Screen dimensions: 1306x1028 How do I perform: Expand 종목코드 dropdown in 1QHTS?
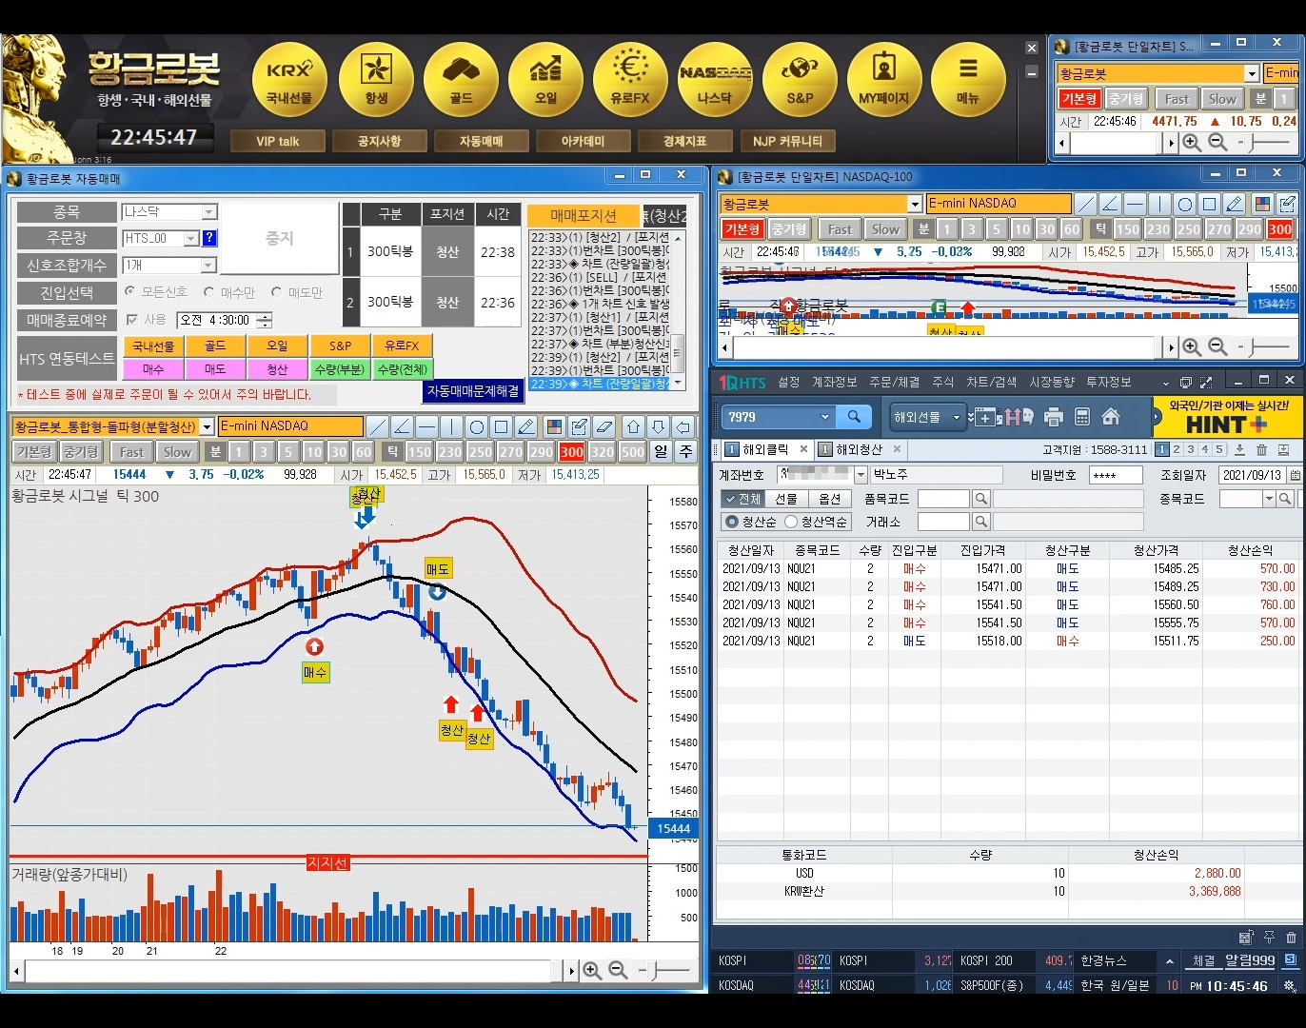[x=1269, y=499]
